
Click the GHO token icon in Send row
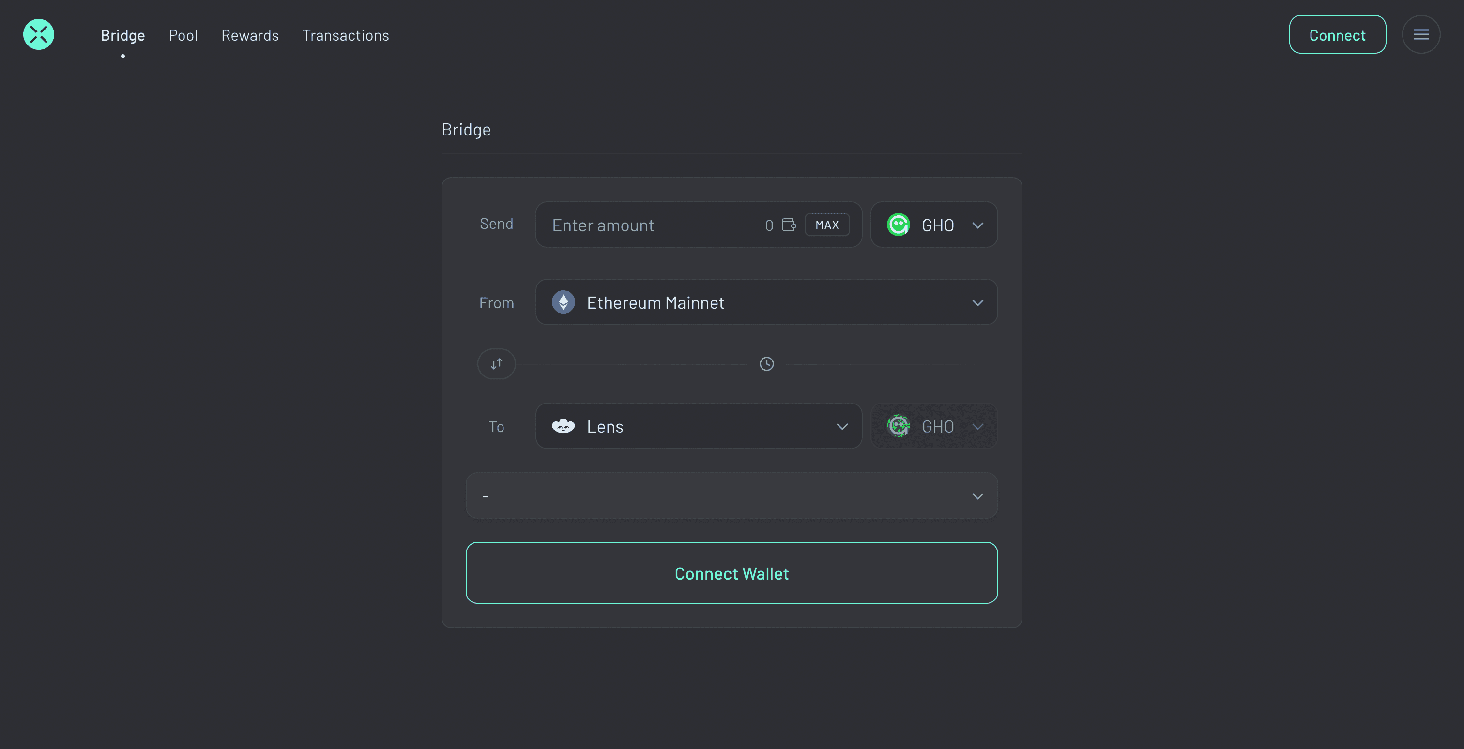899,225
